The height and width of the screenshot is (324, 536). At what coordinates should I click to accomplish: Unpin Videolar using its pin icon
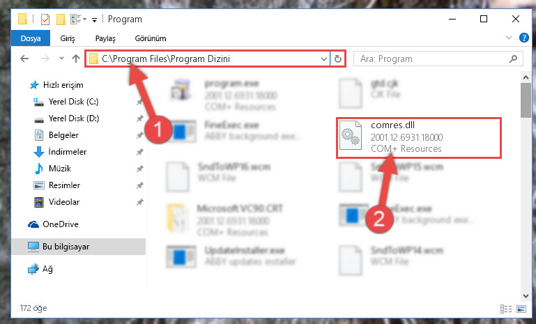point(139,202)
